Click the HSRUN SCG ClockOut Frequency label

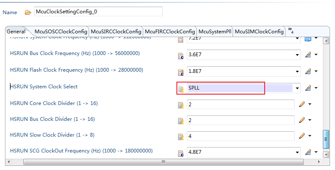[x=81, y=151]
